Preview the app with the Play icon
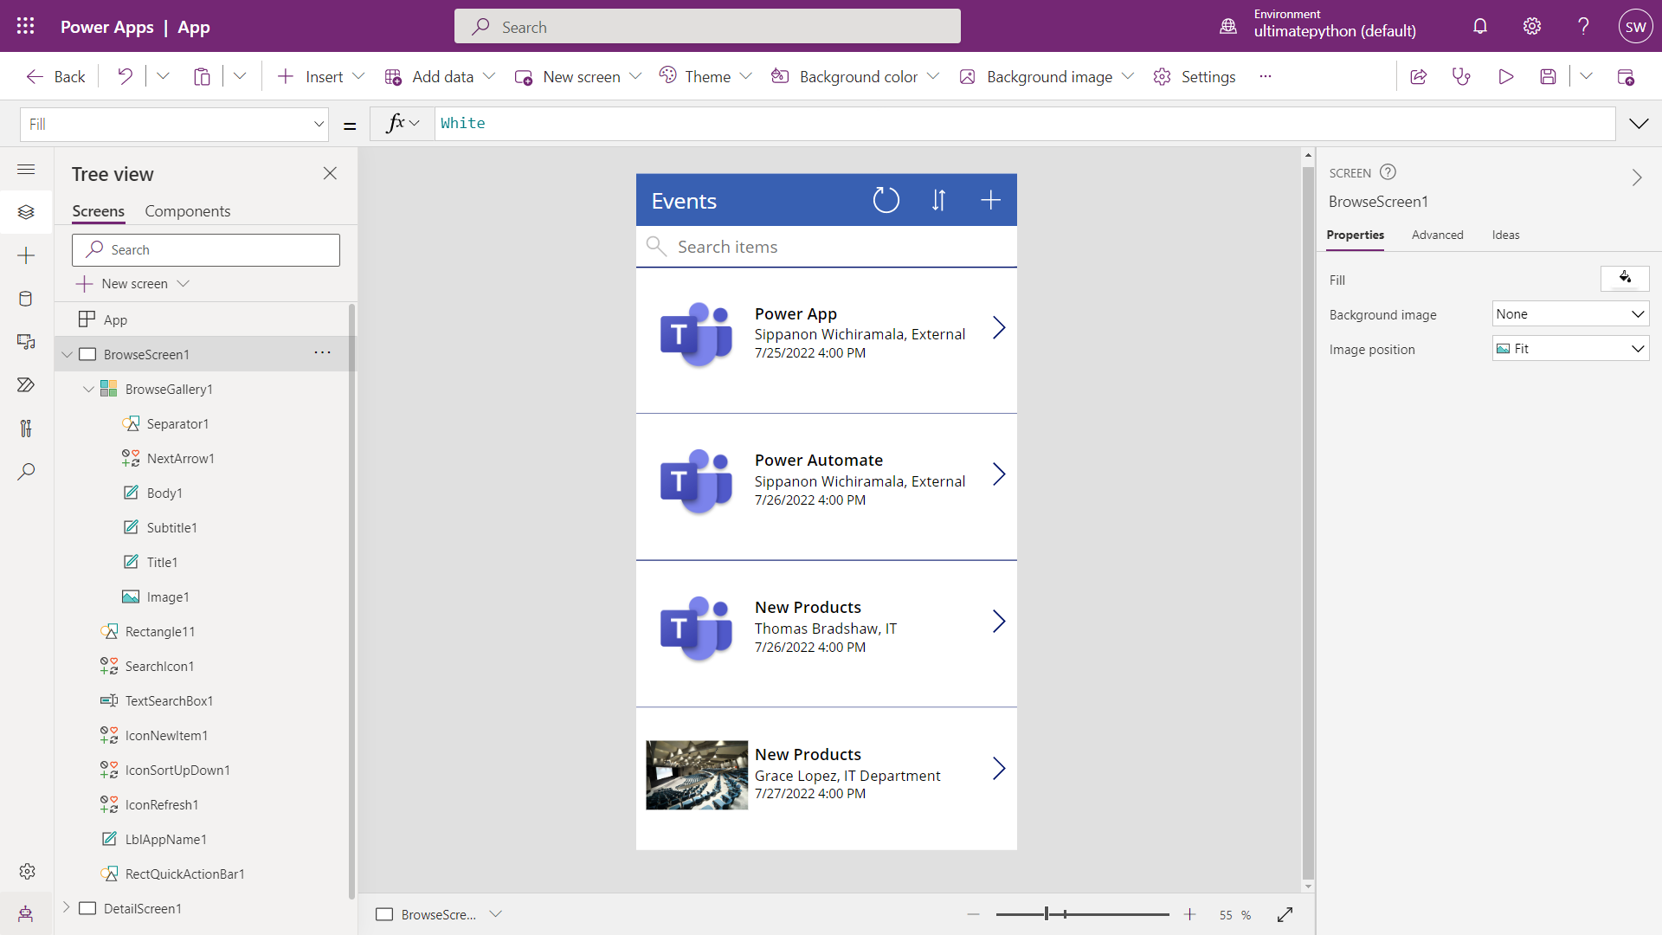 pyautogui.click(x=1506, y=76)
